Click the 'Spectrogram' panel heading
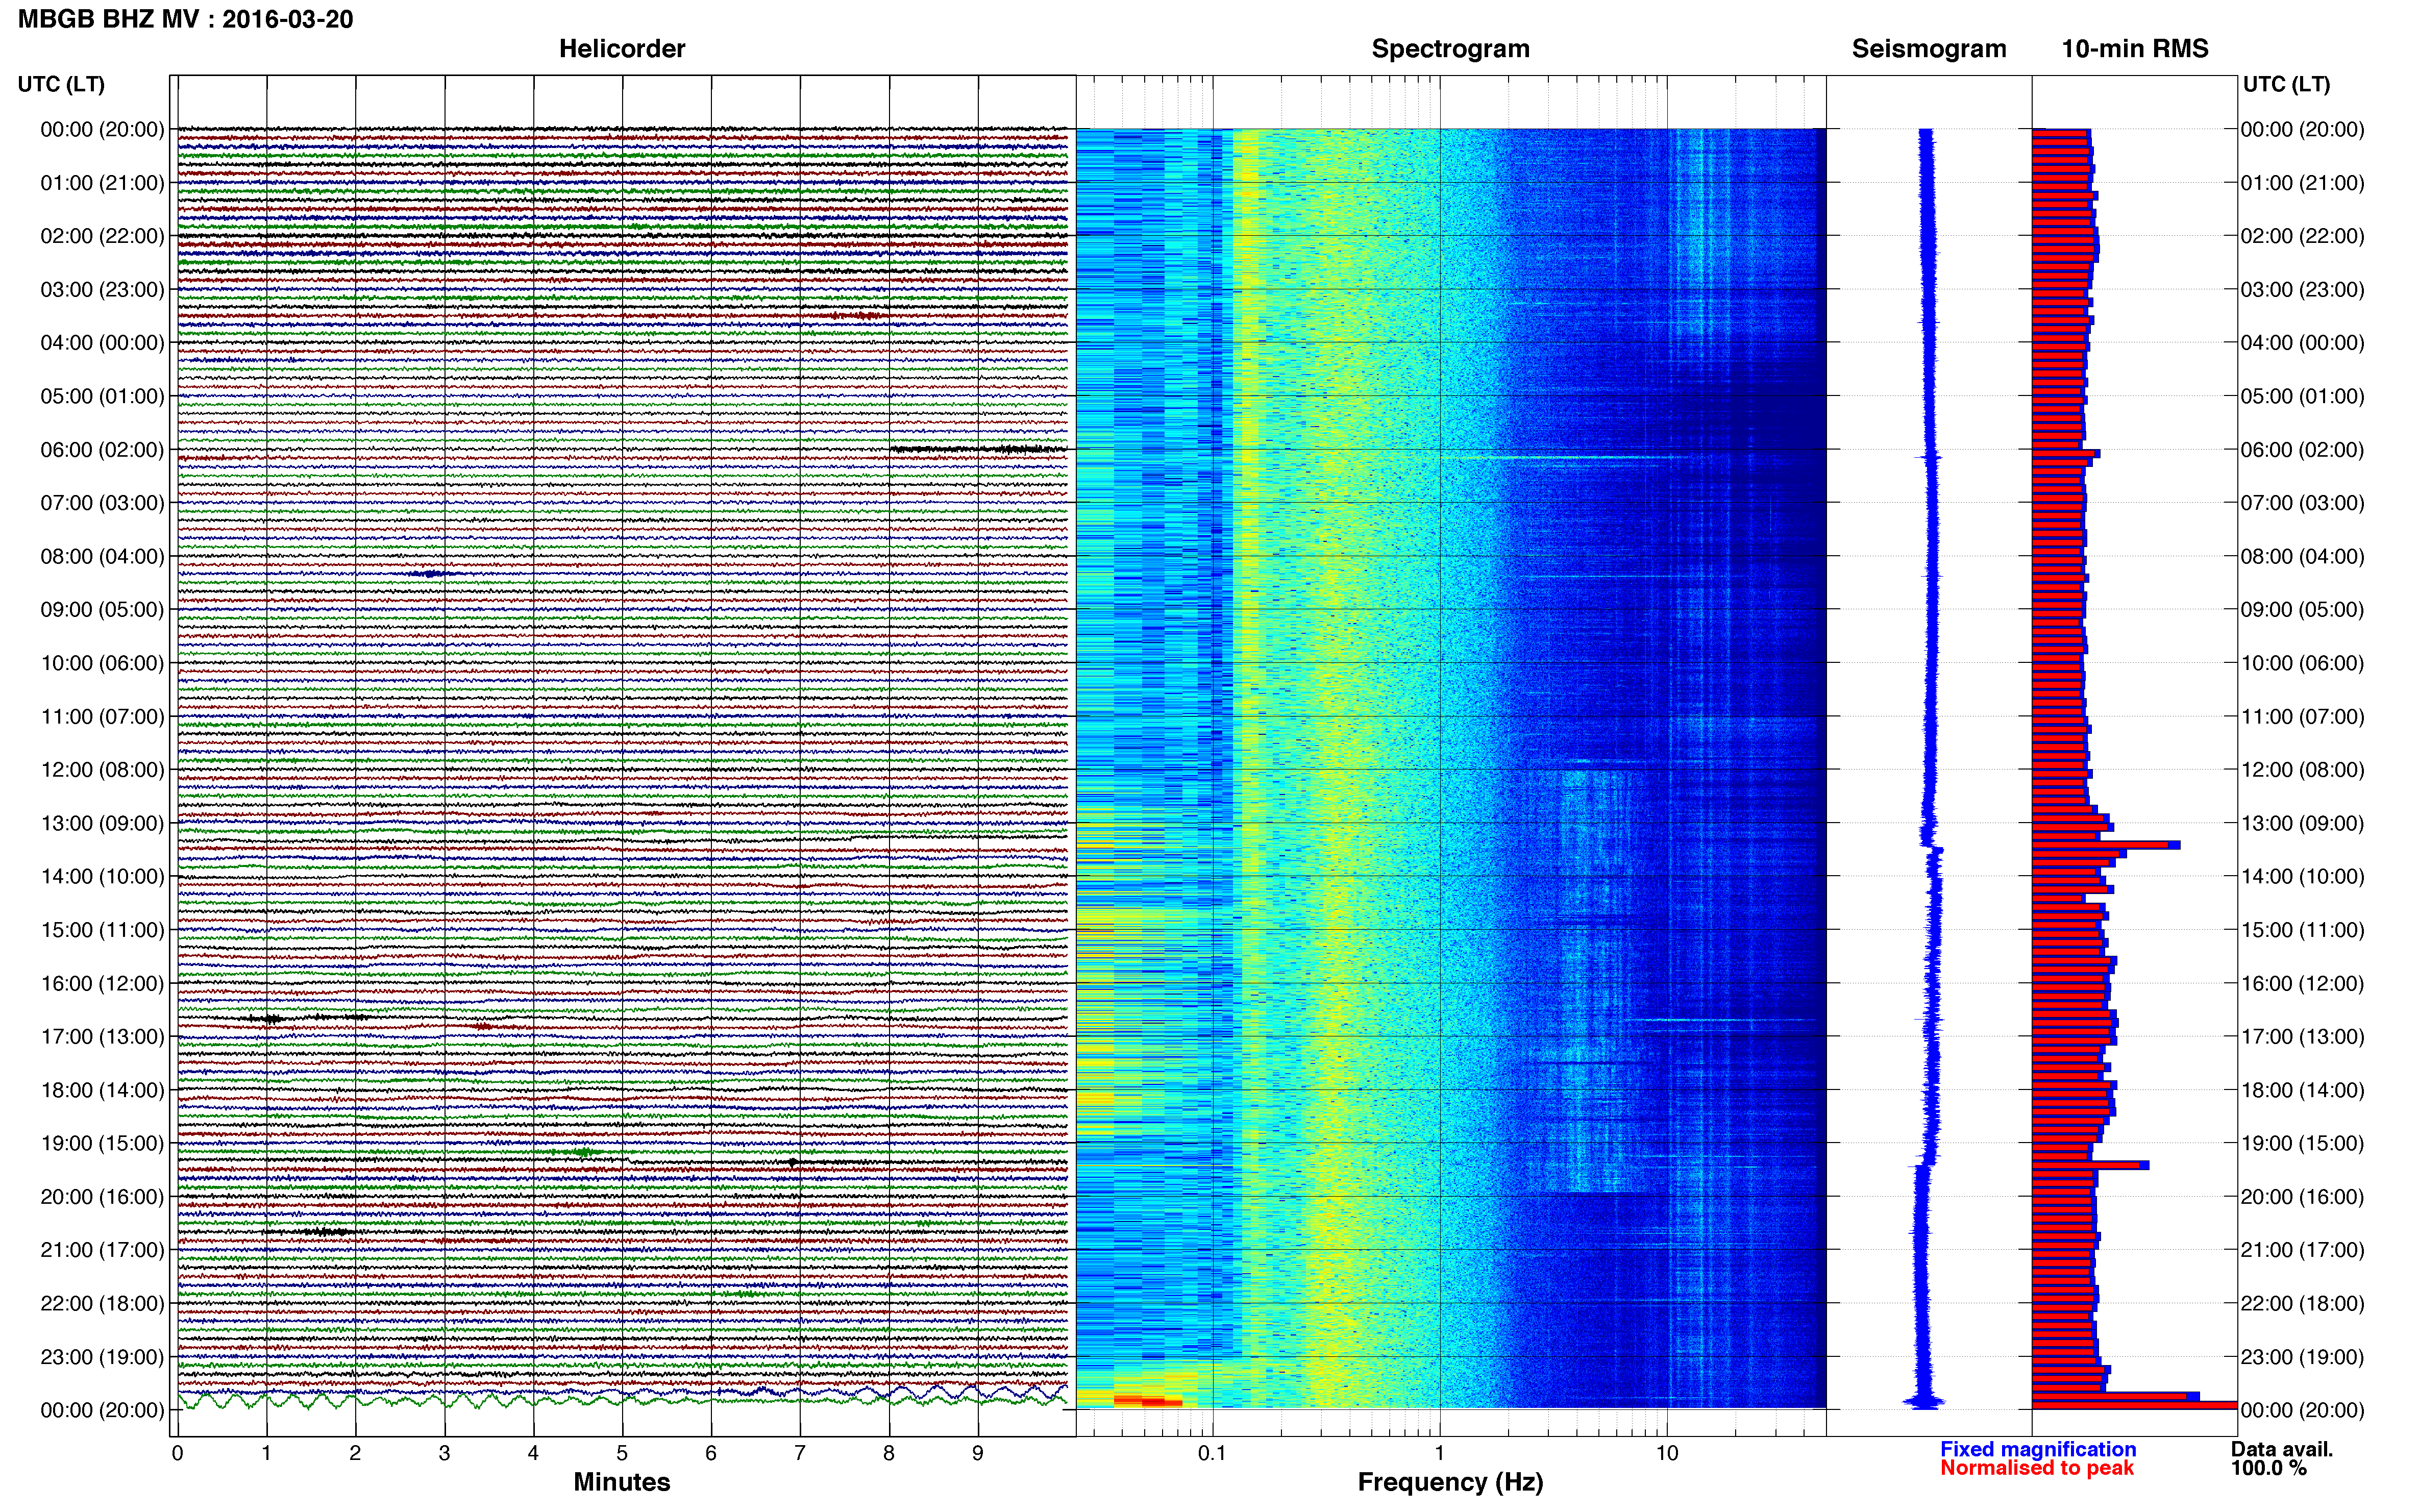The height and width of the screenshot is (1512, 2419). (1450, 49)
